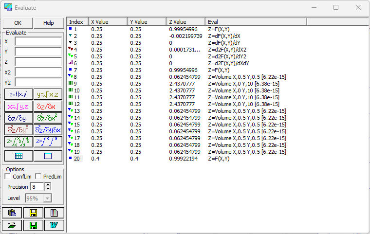
Task: Click the Help button
Action: point(49,23)
